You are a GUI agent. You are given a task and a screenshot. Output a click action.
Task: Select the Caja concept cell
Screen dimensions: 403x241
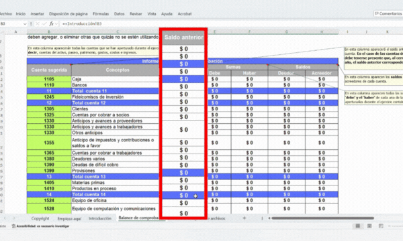click(x=116, y=79)
